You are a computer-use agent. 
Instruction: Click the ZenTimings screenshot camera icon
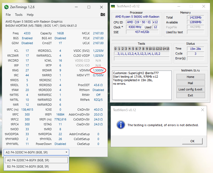103,14
